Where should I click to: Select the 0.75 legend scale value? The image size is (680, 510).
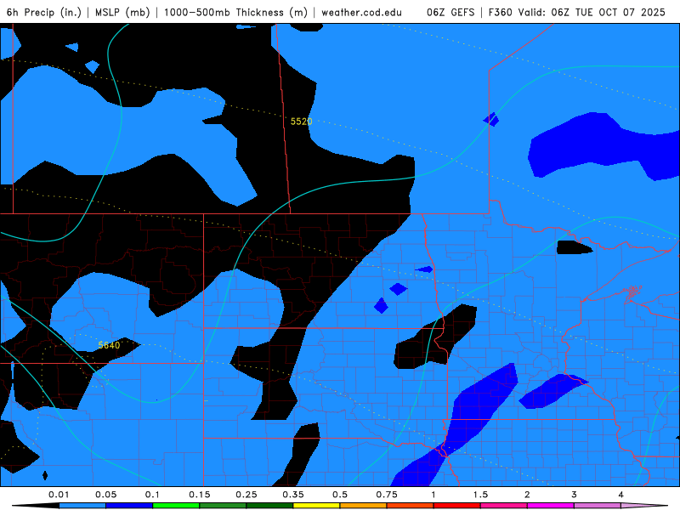(x=387, y=495)
